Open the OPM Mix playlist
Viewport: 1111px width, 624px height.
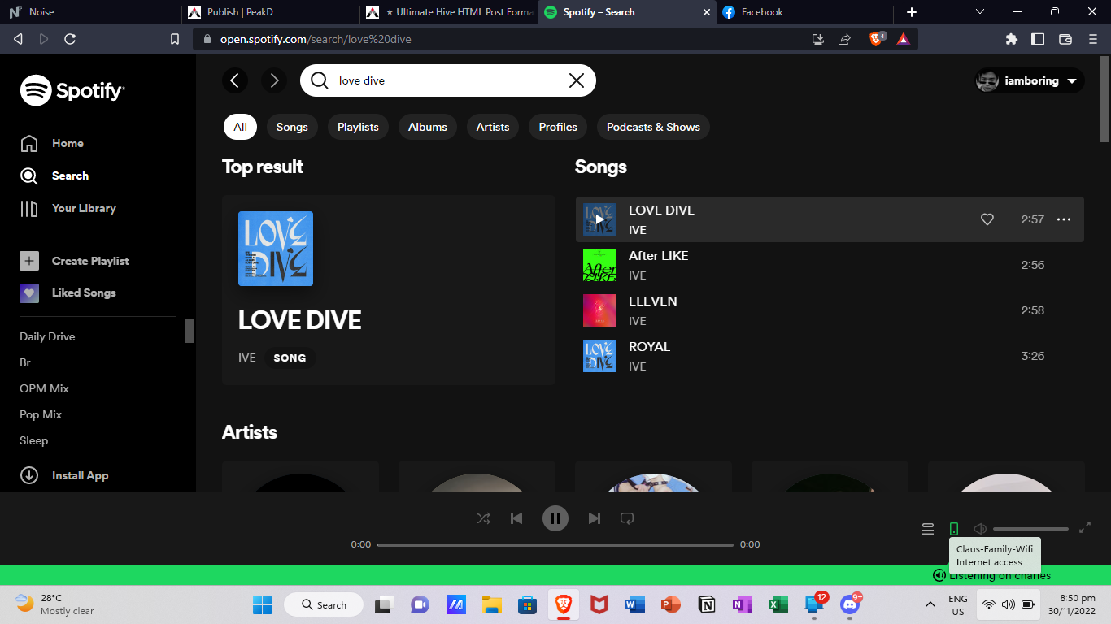click(44, 388)
